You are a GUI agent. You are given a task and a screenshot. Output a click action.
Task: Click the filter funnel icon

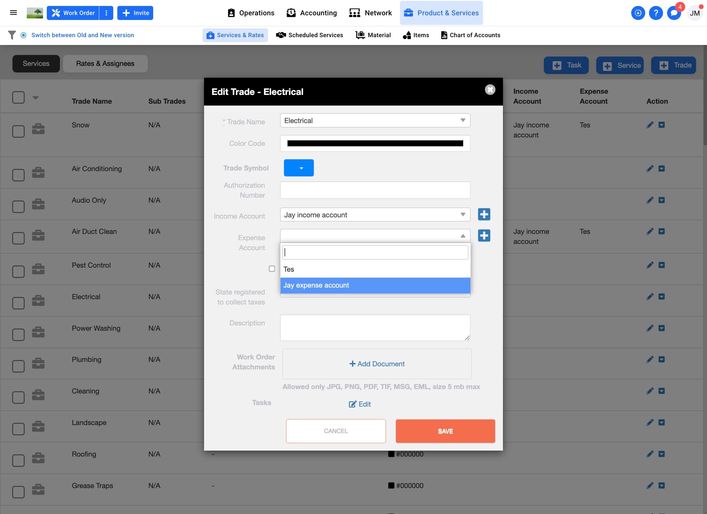coord(12,35)
